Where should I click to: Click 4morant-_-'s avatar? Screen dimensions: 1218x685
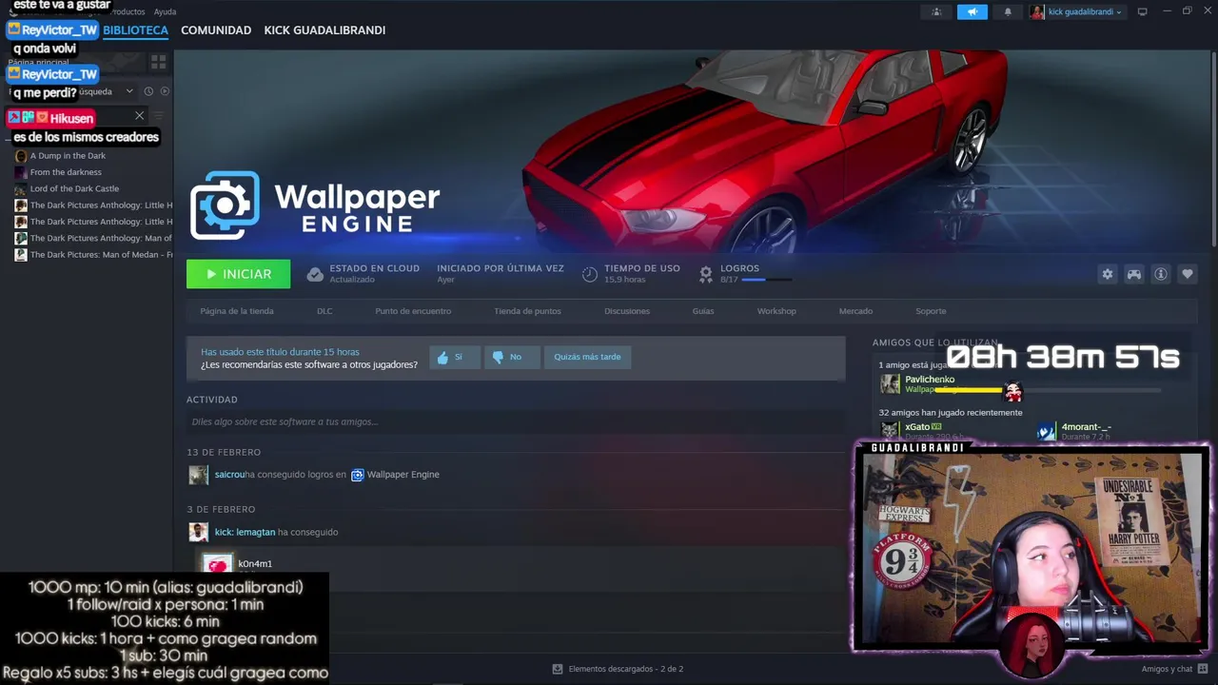[x=1047, y=431]
